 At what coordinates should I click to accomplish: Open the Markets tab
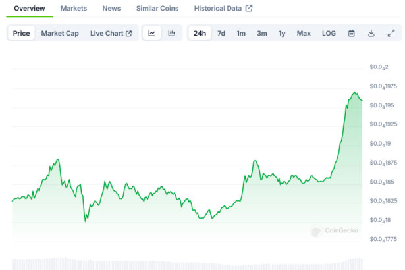tap(73, 9)
